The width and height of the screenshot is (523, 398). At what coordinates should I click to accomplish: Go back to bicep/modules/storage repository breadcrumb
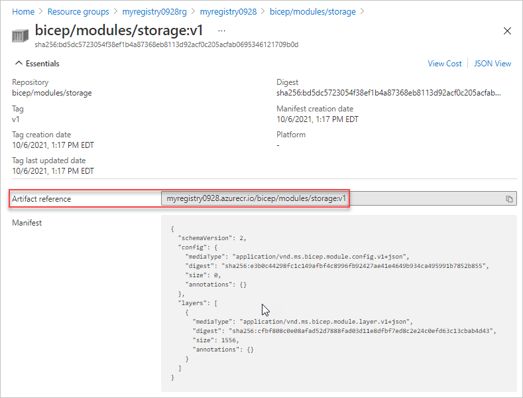pos(313,12)
